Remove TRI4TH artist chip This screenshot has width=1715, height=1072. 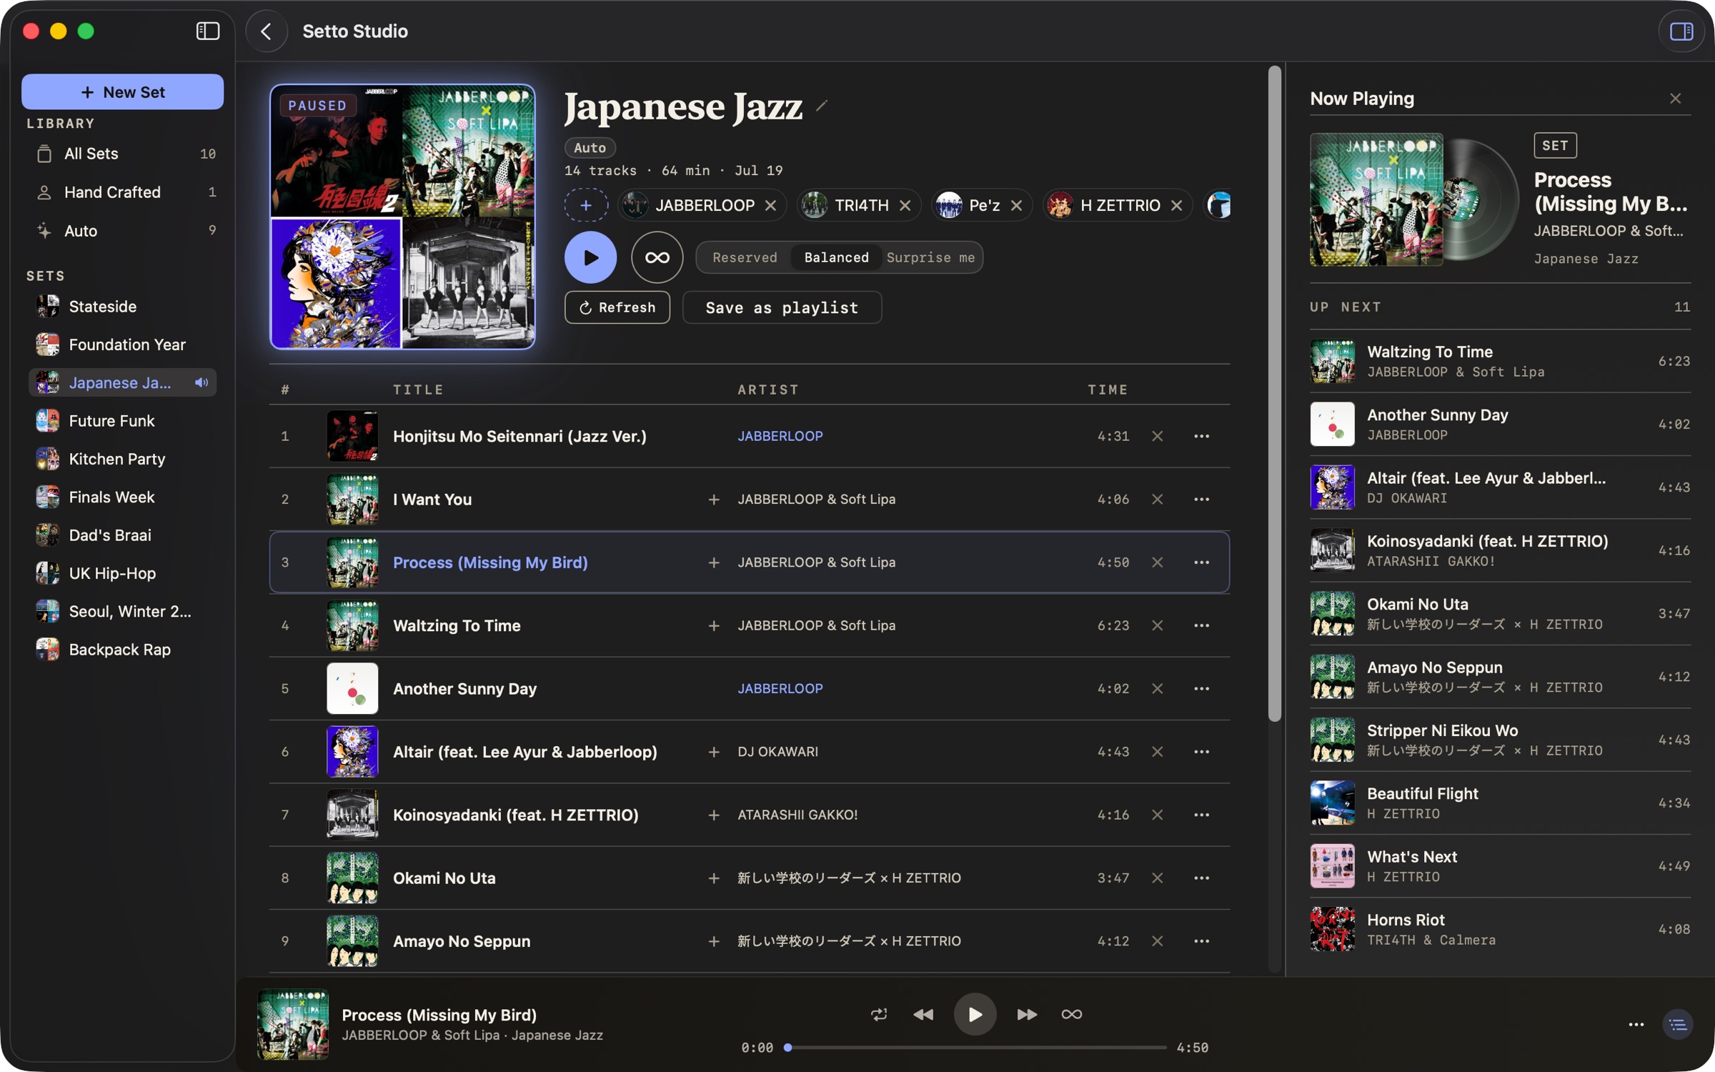[905, 206]
